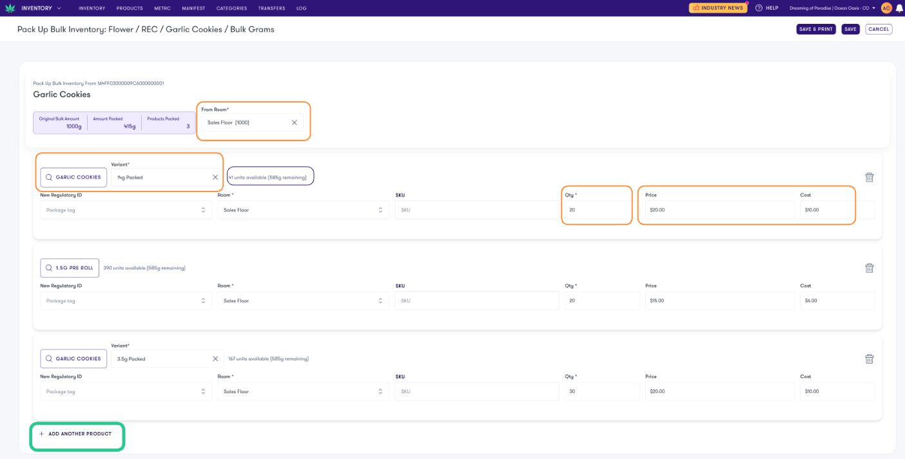The image size is (905, 459).
Task: Open the Dreaming of Paradise location dropdown
Action: 832,8
